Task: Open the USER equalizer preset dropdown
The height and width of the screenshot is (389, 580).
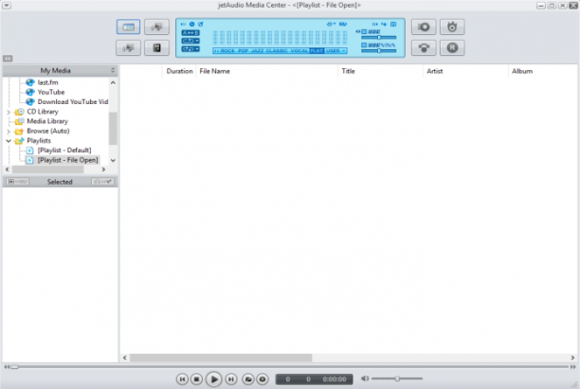Action: pyautogui.click(x=335, y=50)
